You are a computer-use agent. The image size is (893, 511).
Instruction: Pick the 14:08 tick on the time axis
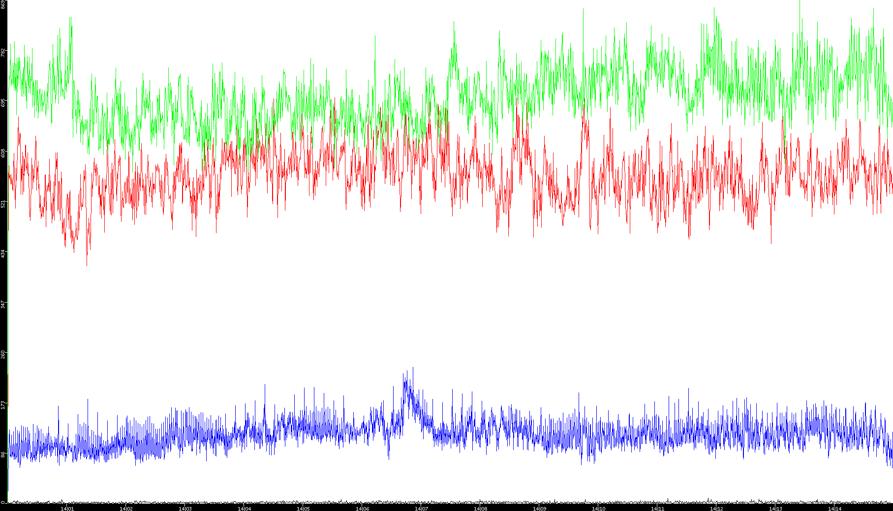coord(480,509)
